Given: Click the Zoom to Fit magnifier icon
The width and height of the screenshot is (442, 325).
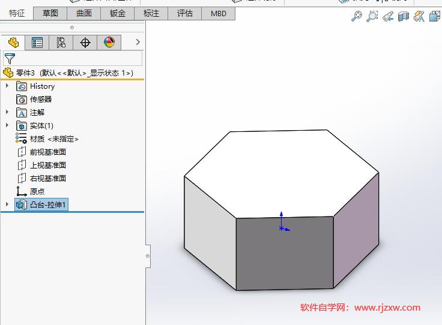Looking at the screenshot, I should click(x=357, y=16).
